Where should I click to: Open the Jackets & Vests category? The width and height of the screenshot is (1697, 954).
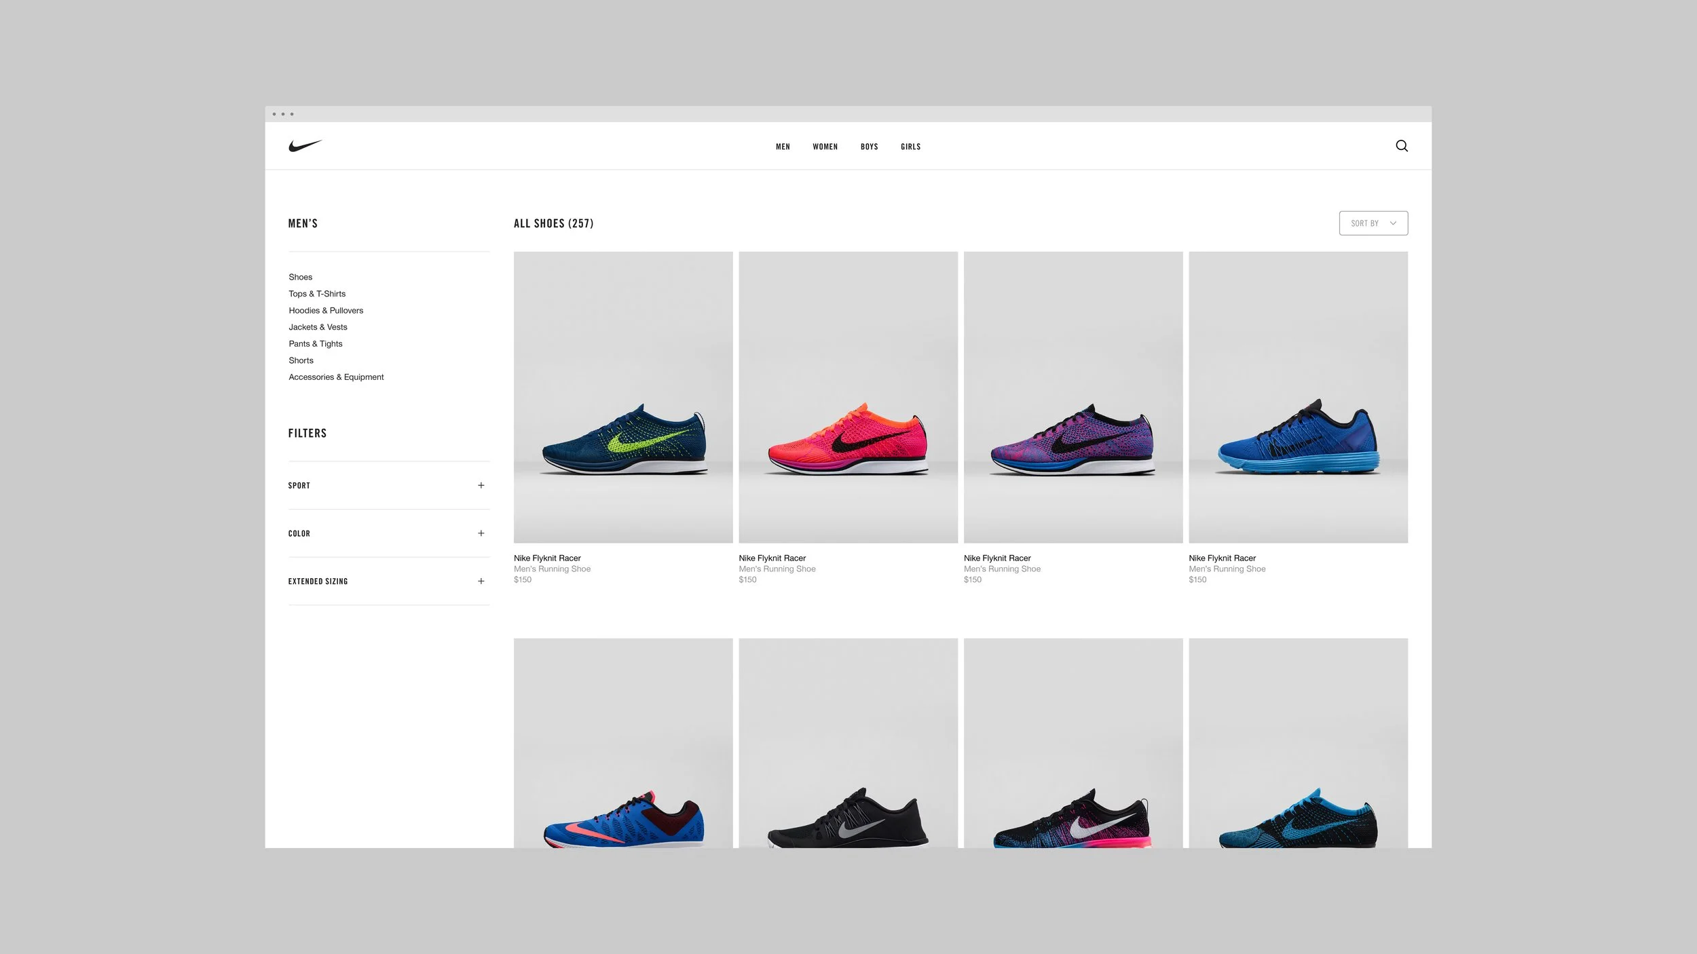pos(318,327)
